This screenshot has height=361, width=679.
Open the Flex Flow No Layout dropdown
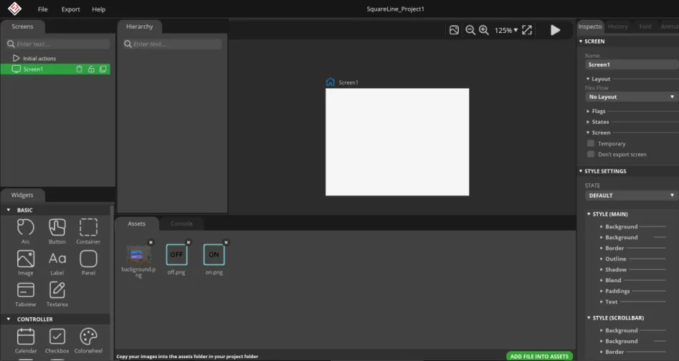631,97
